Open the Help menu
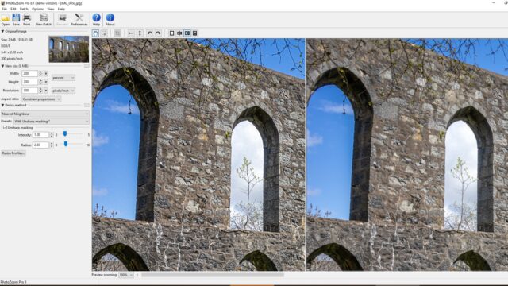 click(61, 9)
